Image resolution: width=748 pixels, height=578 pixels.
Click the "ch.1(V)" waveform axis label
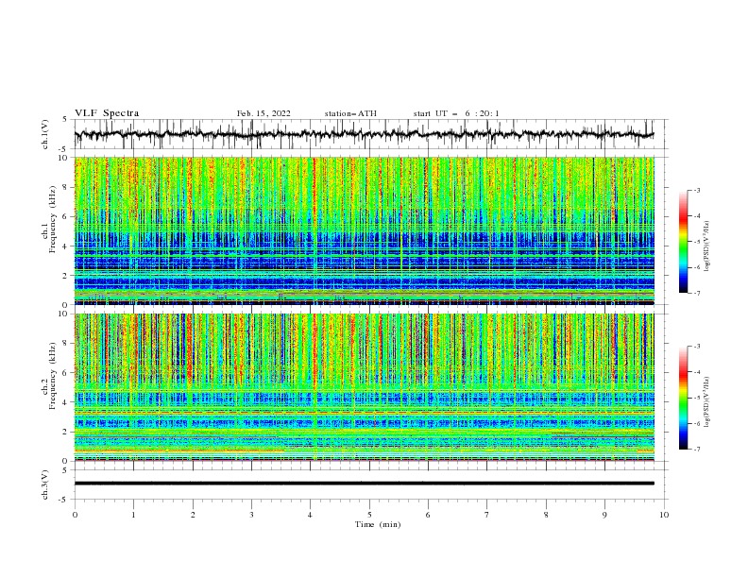(45, 134)
